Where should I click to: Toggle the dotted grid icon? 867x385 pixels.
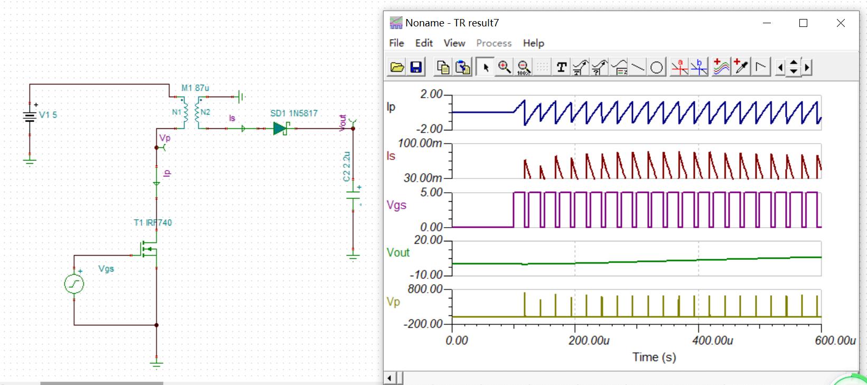click(x=543, y=67)
